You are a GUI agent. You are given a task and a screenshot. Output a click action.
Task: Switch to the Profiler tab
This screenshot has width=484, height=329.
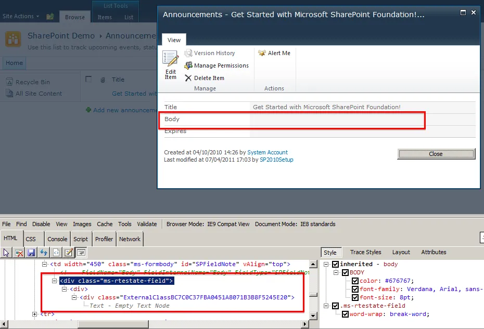click(104, 239)
